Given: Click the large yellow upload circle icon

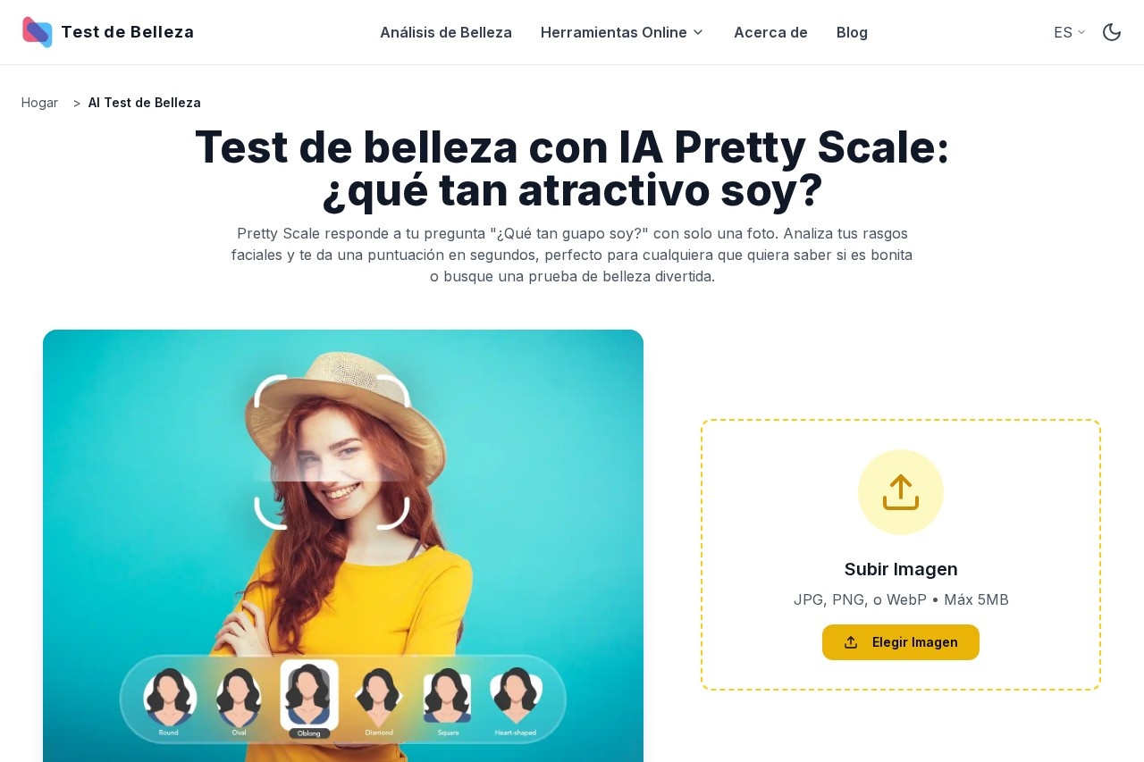Looking at the screenshot, I should click(x=901, y=492).
